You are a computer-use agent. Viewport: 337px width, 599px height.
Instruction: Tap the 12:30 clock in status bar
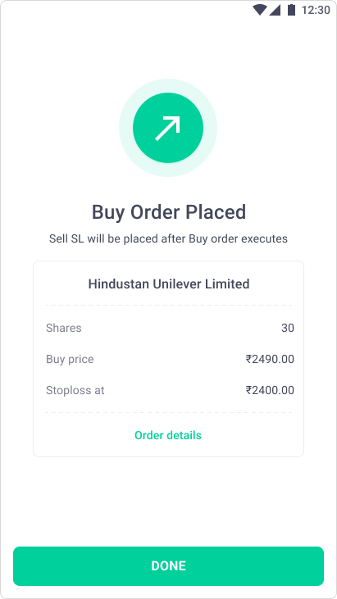316,10
